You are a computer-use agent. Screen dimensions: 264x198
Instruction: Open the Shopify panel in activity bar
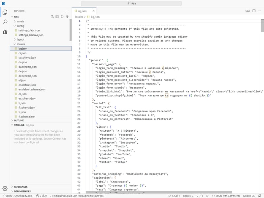pyautogui.click(x=5, y=32)
